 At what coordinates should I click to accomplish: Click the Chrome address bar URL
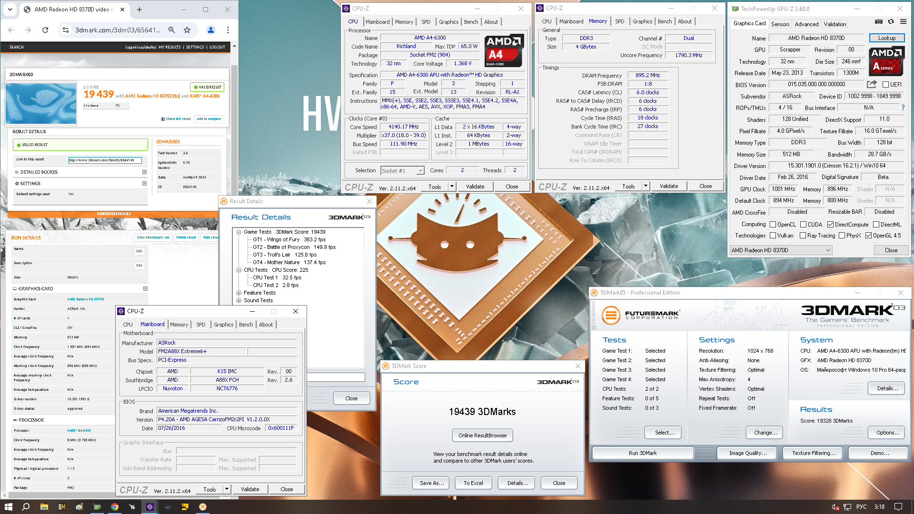point(118,30)
